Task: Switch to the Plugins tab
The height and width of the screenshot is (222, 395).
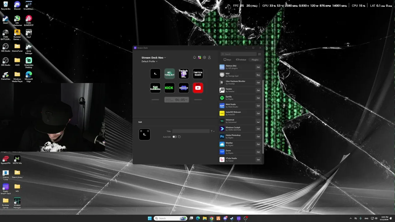Action: (255, 60)
